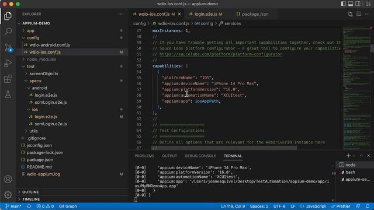The width and height of the screenshot is (374, 210).
Task: Expand the TIMELINE section
Action: pyautogui.click(x=72, y=199)
